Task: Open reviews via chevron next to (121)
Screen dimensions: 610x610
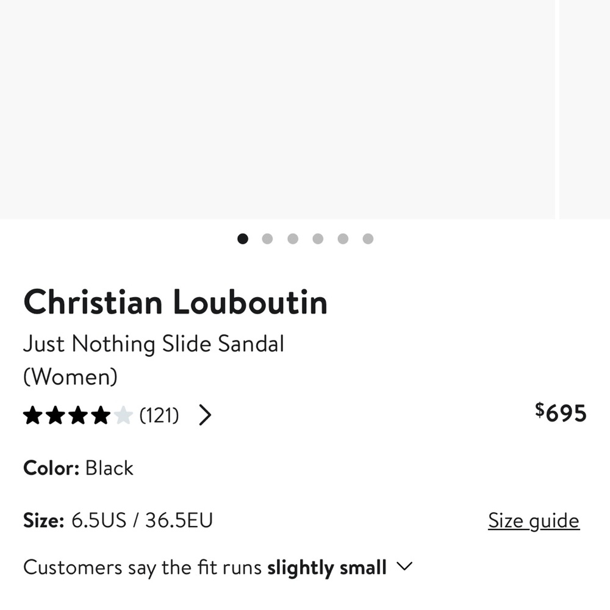Action: point(205,415)
